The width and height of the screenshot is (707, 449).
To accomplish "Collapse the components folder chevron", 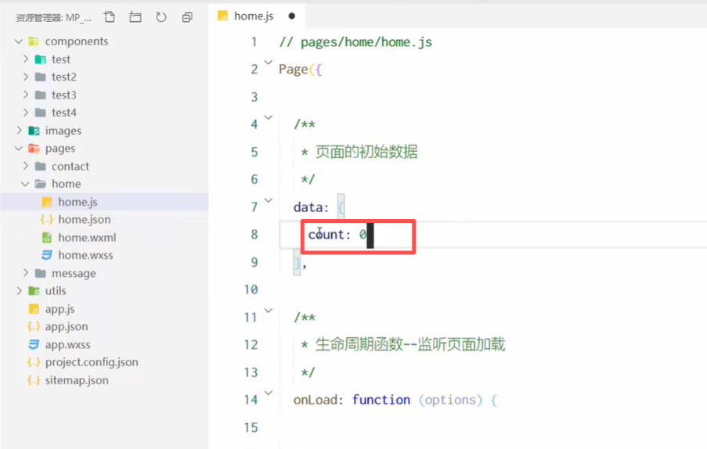I will tap(19, 41).
